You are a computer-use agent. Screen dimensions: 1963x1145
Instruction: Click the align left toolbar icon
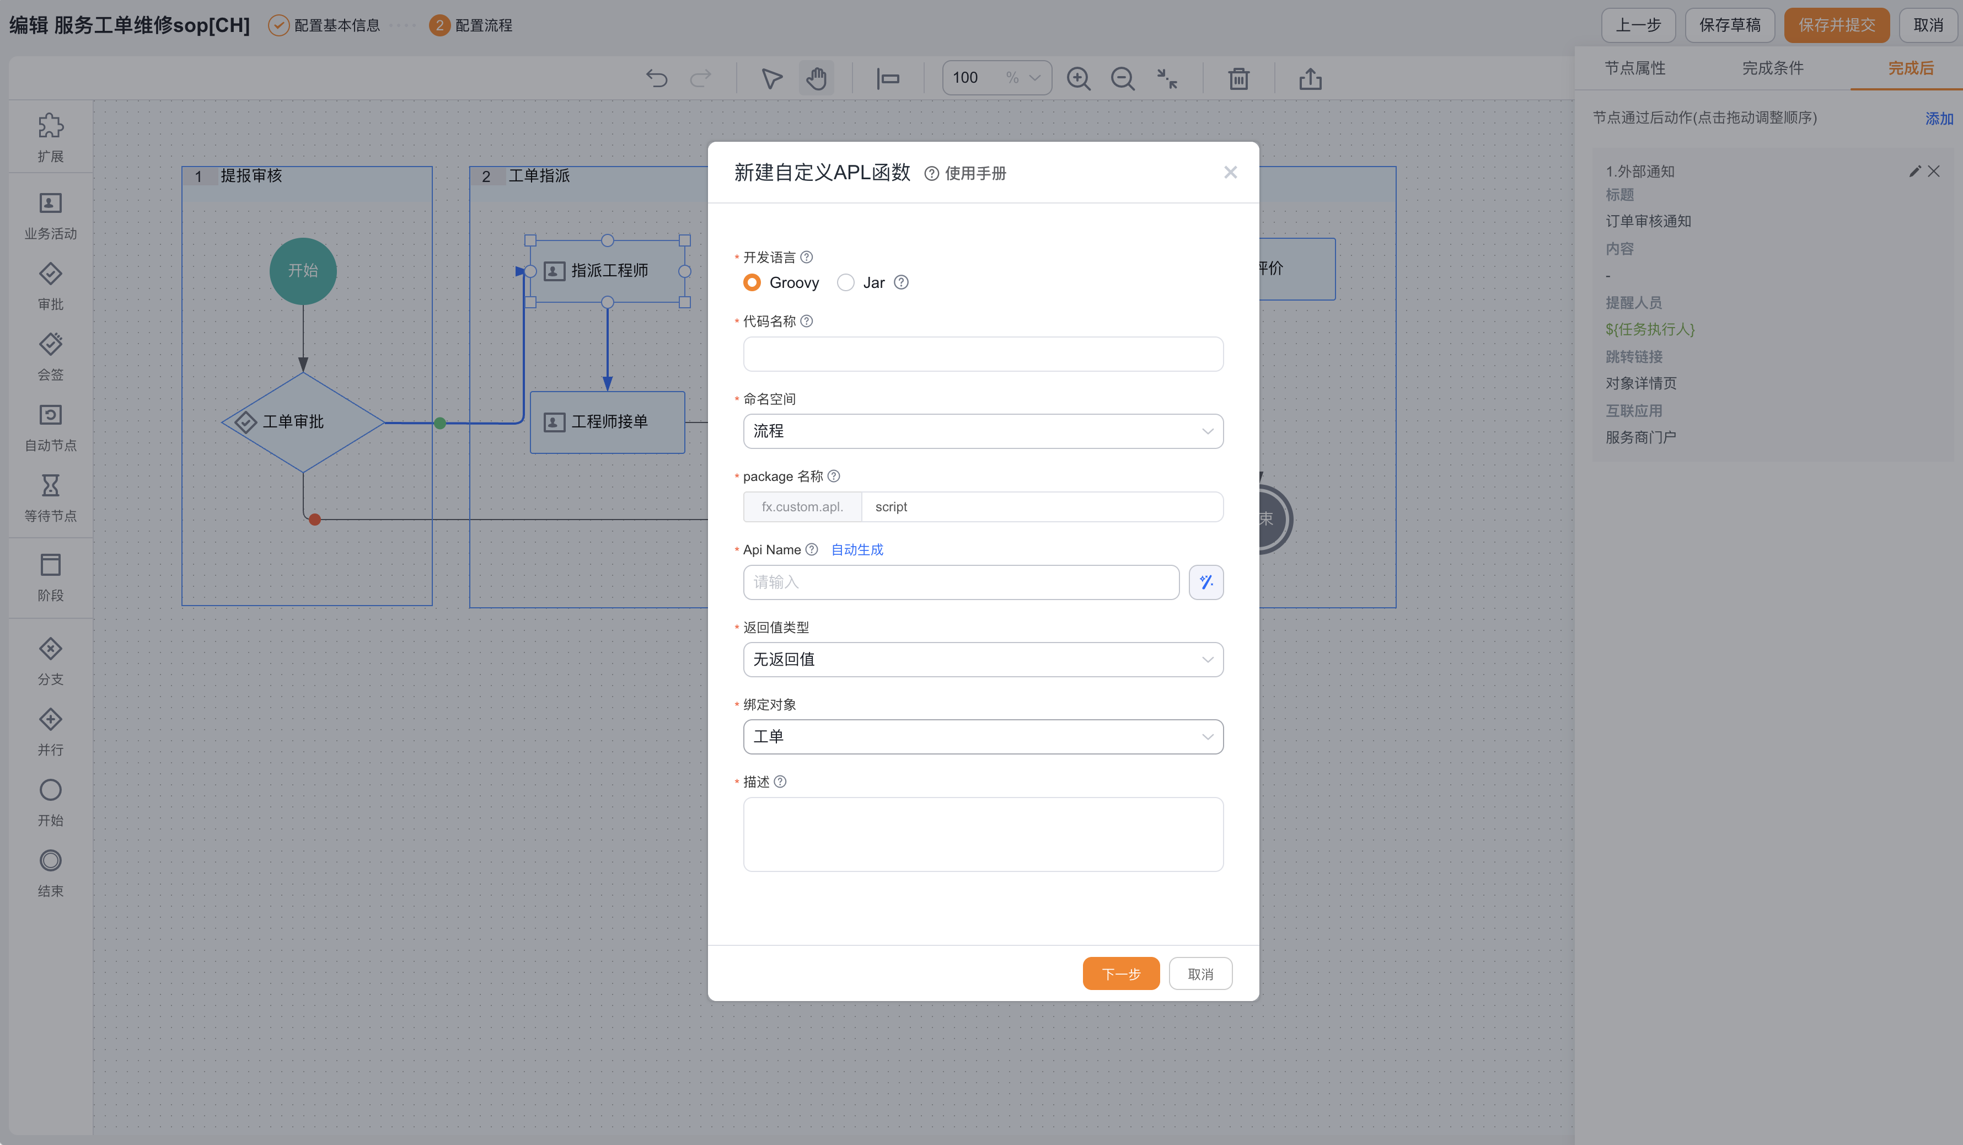[x=888, y=78]
